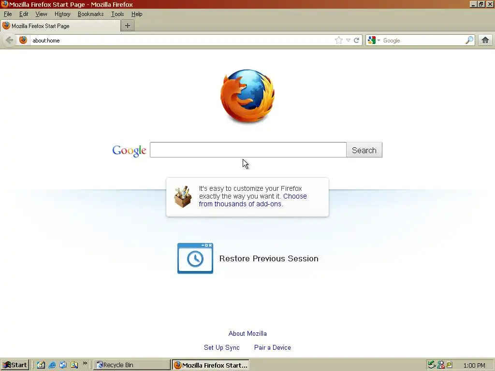495x371 pixels.
Task: Click the third quick launch icon
Action: (x=63, y=365)
